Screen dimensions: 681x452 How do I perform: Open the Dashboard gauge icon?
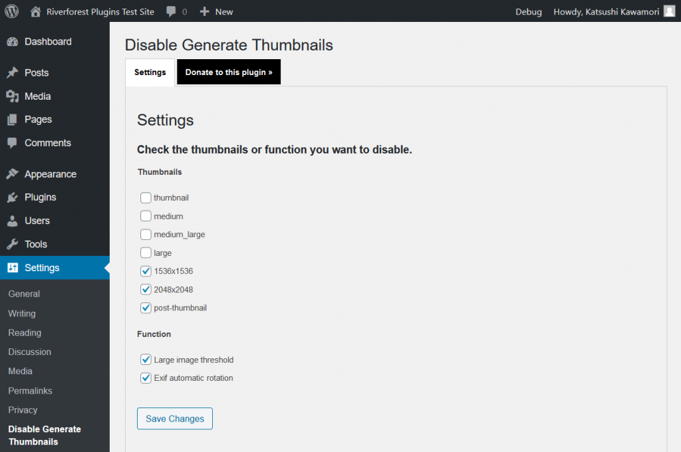coord(12,42)
